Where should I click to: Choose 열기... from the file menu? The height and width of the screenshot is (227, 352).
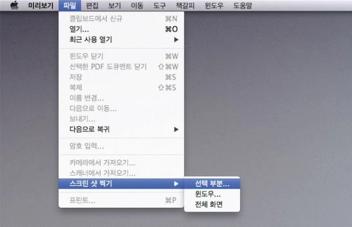tap(121, 29)
